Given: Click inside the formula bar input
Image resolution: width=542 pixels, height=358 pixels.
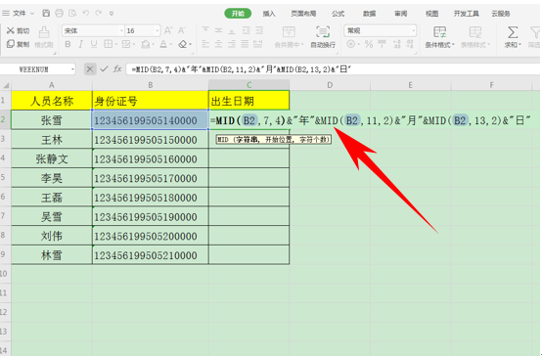Looking at the screenshot, I should (333, 69).
